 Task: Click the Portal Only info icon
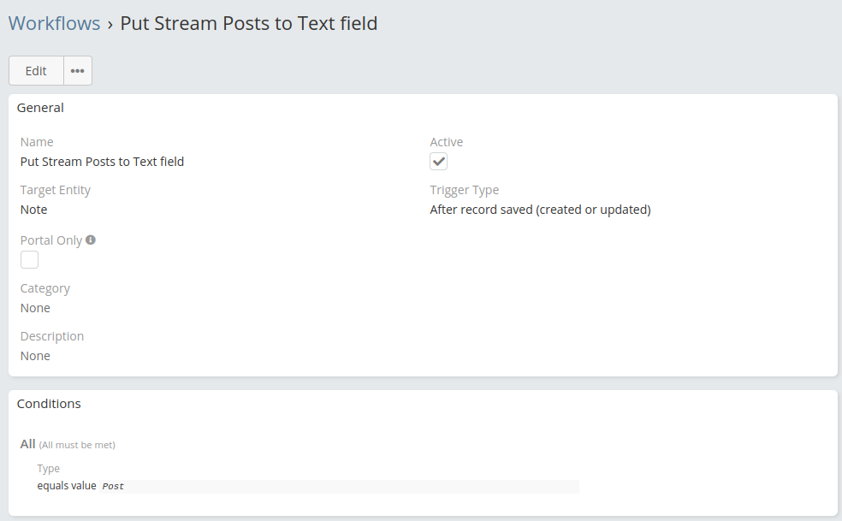point(91,240)
